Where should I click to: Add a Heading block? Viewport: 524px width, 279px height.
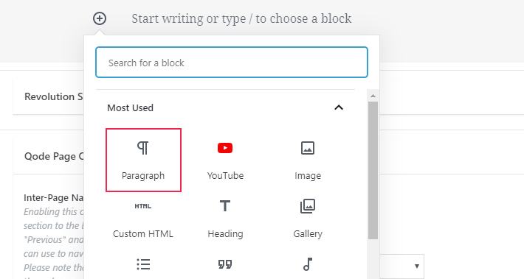[225, 219]
